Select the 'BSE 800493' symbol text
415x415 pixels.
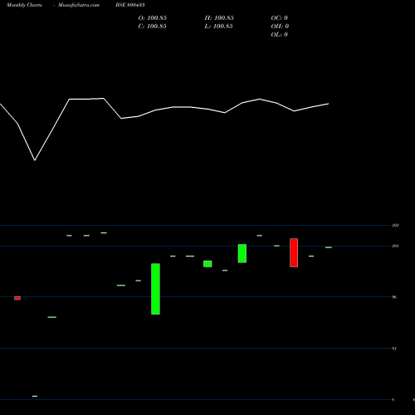click(130, 5)
